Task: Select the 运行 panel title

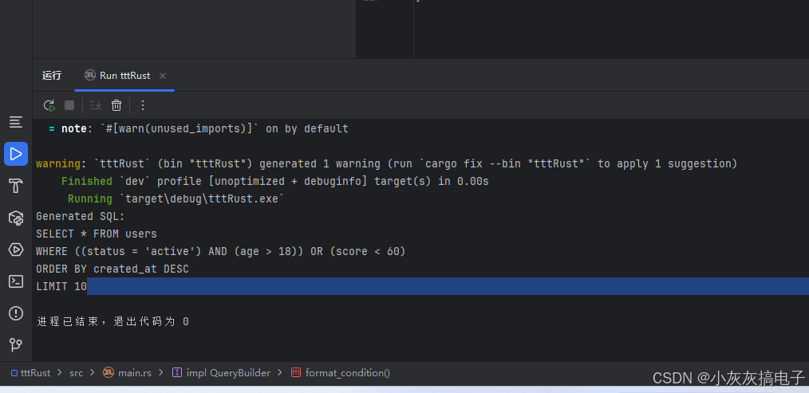Action: pyautogui.click(x=52, y=76)
